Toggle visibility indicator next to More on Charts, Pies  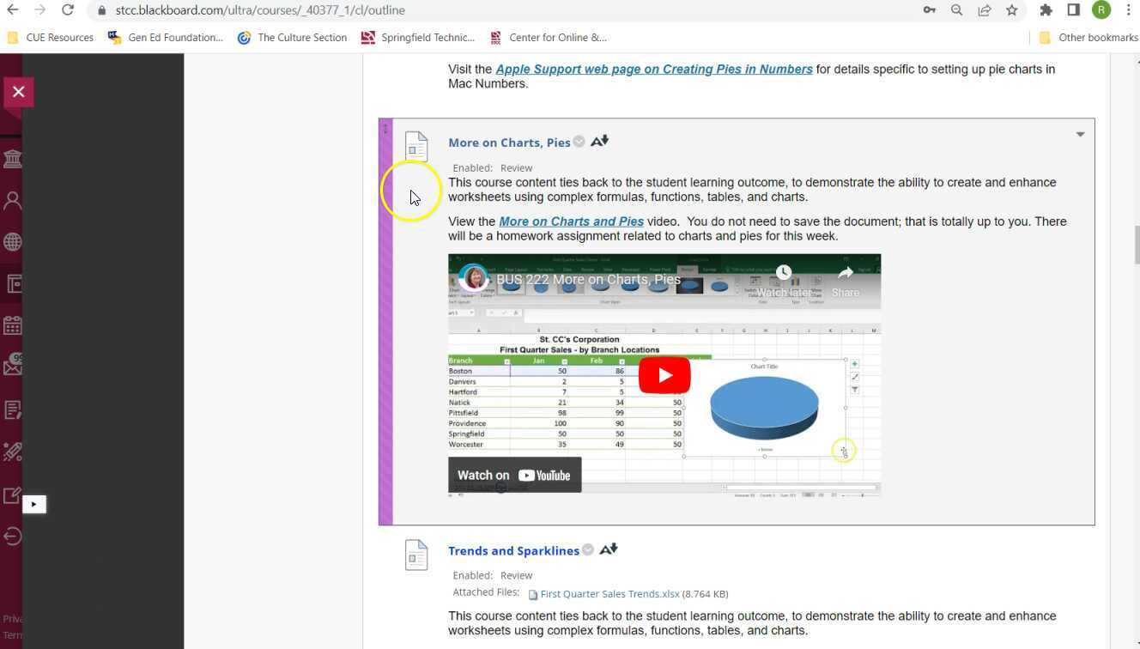pos(579,141)
